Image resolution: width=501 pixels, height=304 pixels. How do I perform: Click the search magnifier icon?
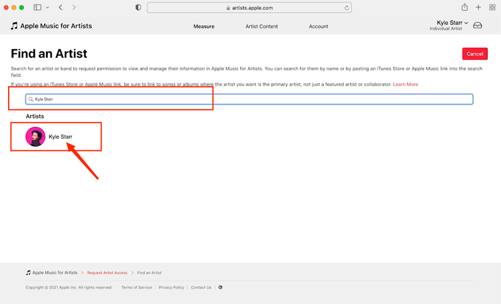pyautogui.click(x=31, y=99)
